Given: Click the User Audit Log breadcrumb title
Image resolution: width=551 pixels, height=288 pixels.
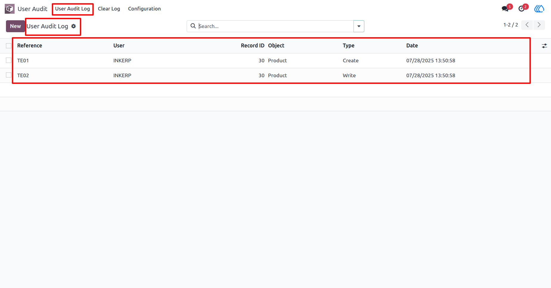Looking at the screenshot, I should [47, 26].
